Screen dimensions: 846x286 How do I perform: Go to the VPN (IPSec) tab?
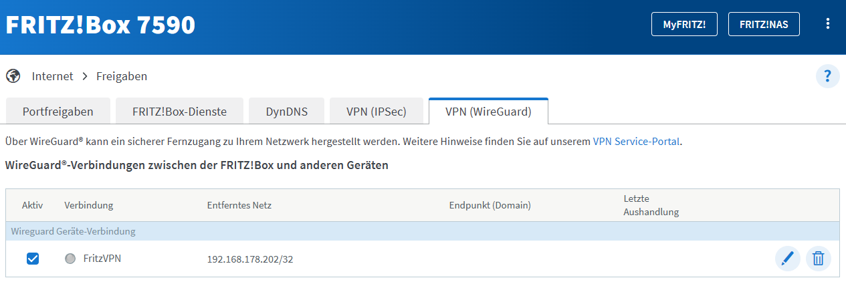pyautogui.click(x=377, y=112)
